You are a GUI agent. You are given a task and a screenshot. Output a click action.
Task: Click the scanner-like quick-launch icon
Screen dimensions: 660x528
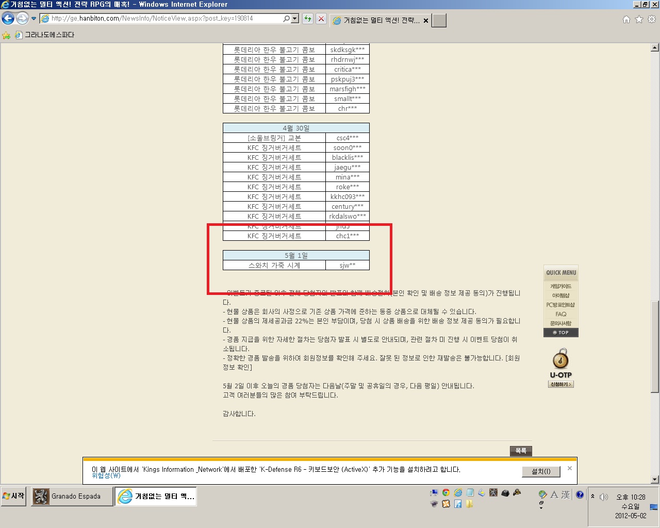[x=482, y=492]
